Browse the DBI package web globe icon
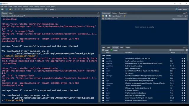Image resolution: width=189 pixels, height=106 pixels. 182,91
